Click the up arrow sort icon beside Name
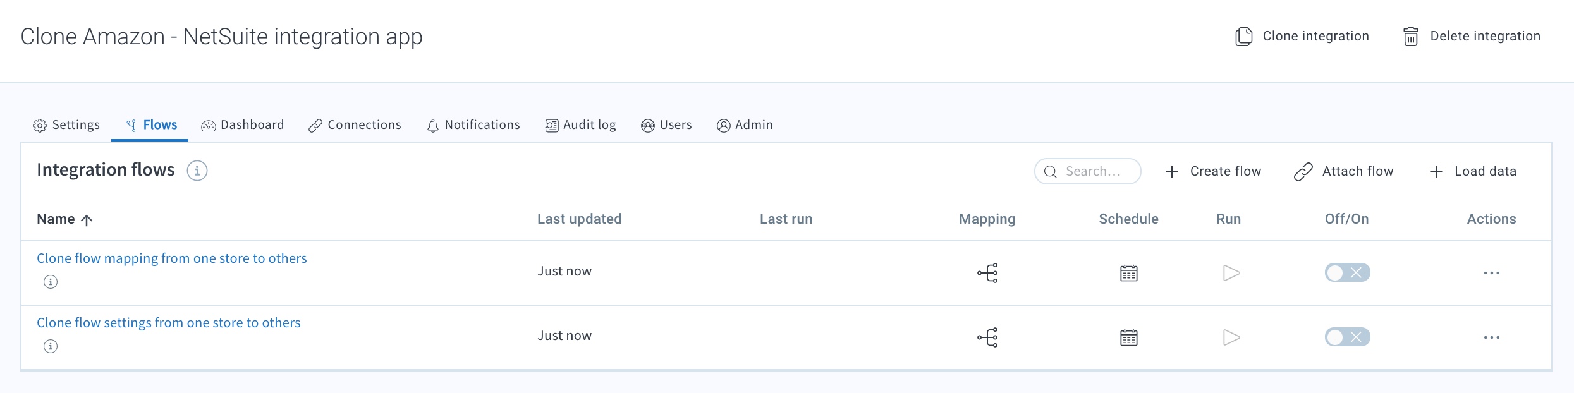1574x393 pixels. (x=87, y=220)
